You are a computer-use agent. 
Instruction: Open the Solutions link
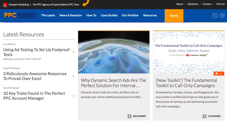tap(193, 4)
